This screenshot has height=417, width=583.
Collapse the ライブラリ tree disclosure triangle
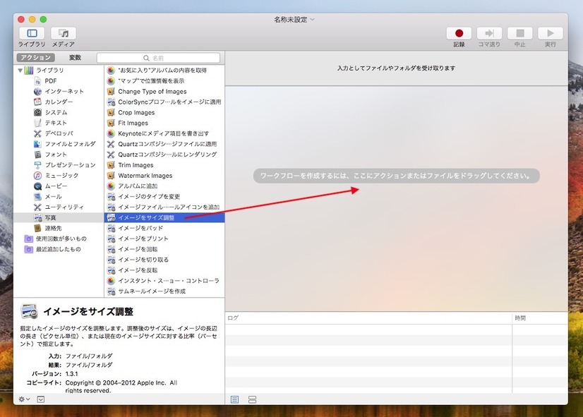click(x=20, y=70)
